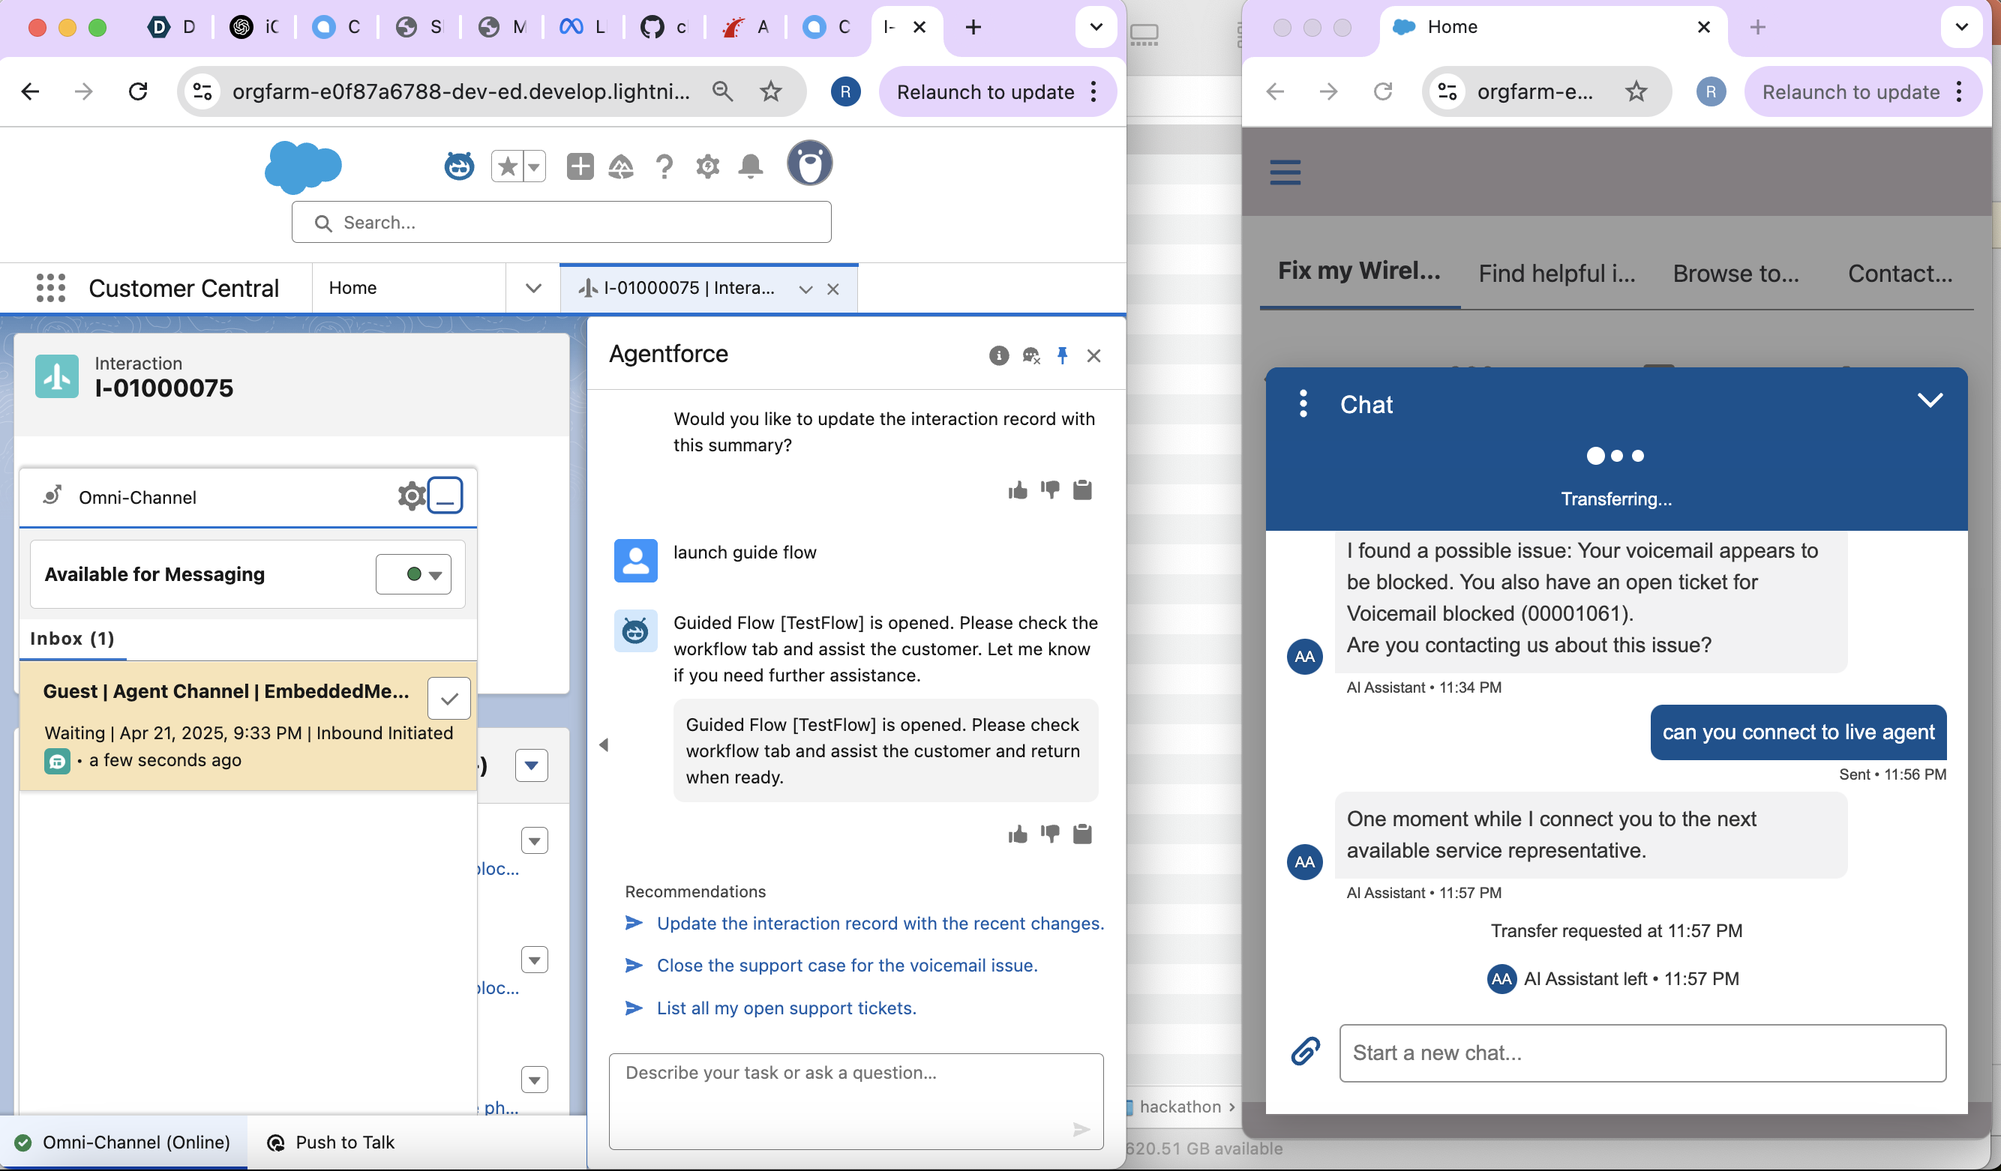The height and width of the screenshot is (1171, 2001).
Task: Thumbs up the summary update question
Action: point(1017,490)
